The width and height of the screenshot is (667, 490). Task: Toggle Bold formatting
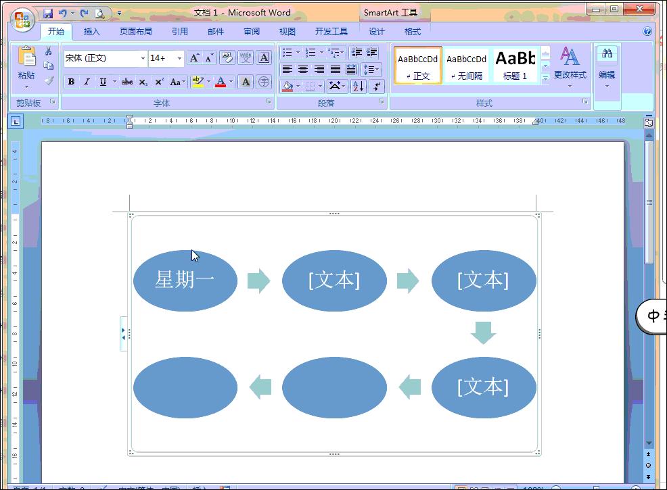pos(71,82)
